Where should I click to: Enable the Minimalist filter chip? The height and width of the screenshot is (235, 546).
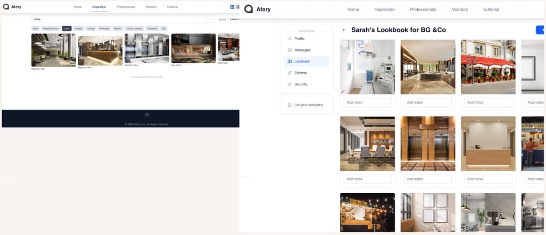click(x=104, y=28)
